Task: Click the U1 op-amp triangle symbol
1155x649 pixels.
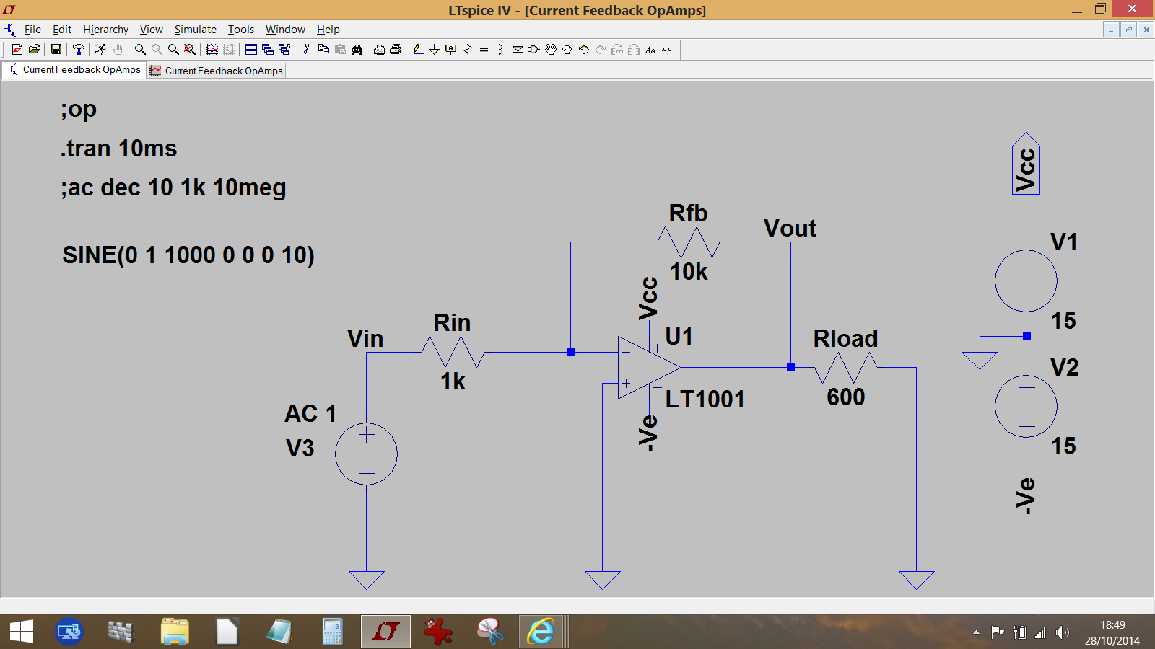Action: tap(648, 367)
